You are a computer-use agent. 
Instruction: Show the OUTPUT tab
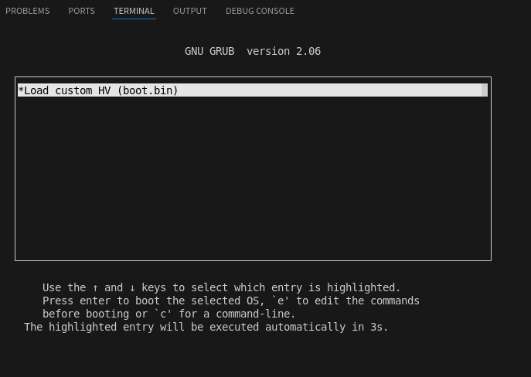click(x=189, y=11)
